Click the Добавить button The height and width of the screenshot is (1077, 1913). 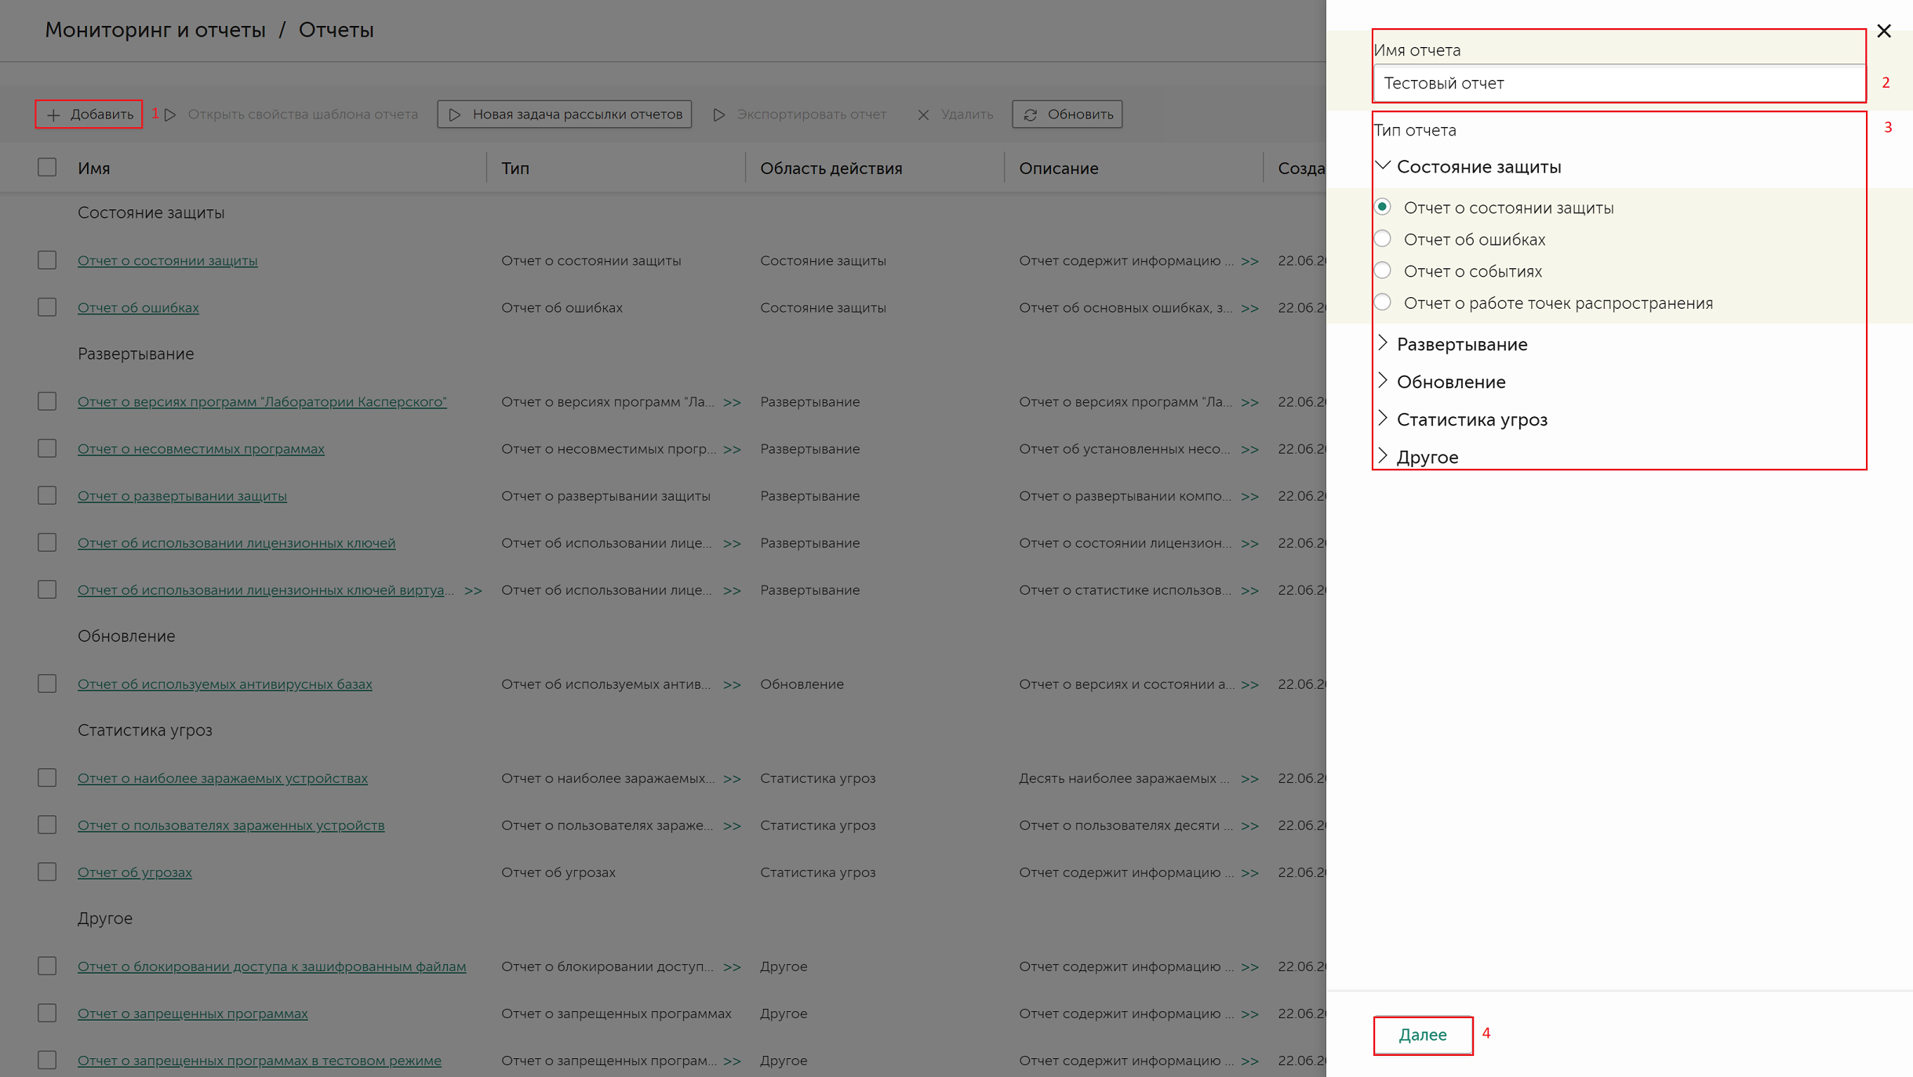click(x=89, y=114)
